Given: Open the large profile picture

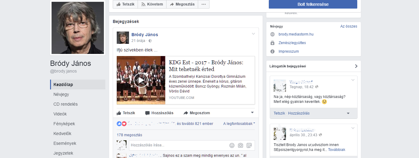Looking at the screenshot, I should pos(78,28).
